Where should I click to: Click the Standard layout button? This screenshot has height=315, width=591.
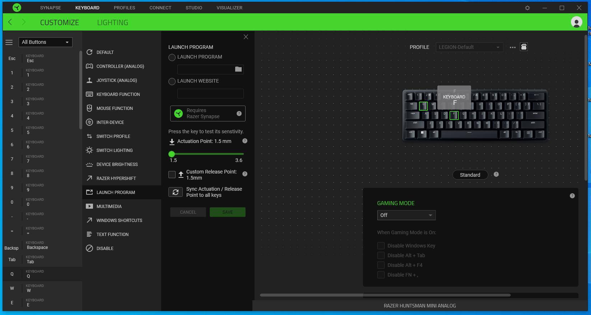pyautogui.click(x=470, y=175)
